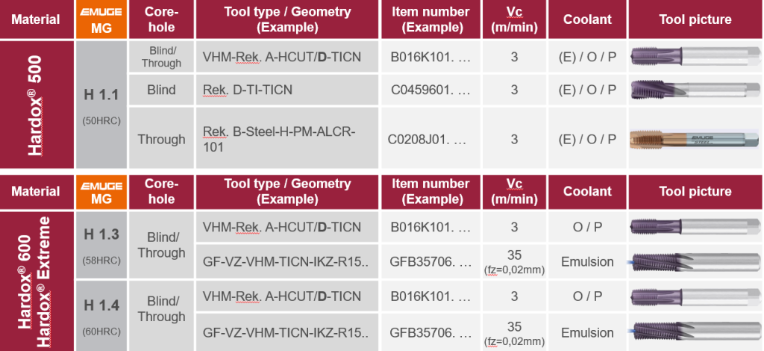Select the Through core-hole cell under Hardox 500
The width and height of the screenshot is (764, 351).
click(161, 140)
